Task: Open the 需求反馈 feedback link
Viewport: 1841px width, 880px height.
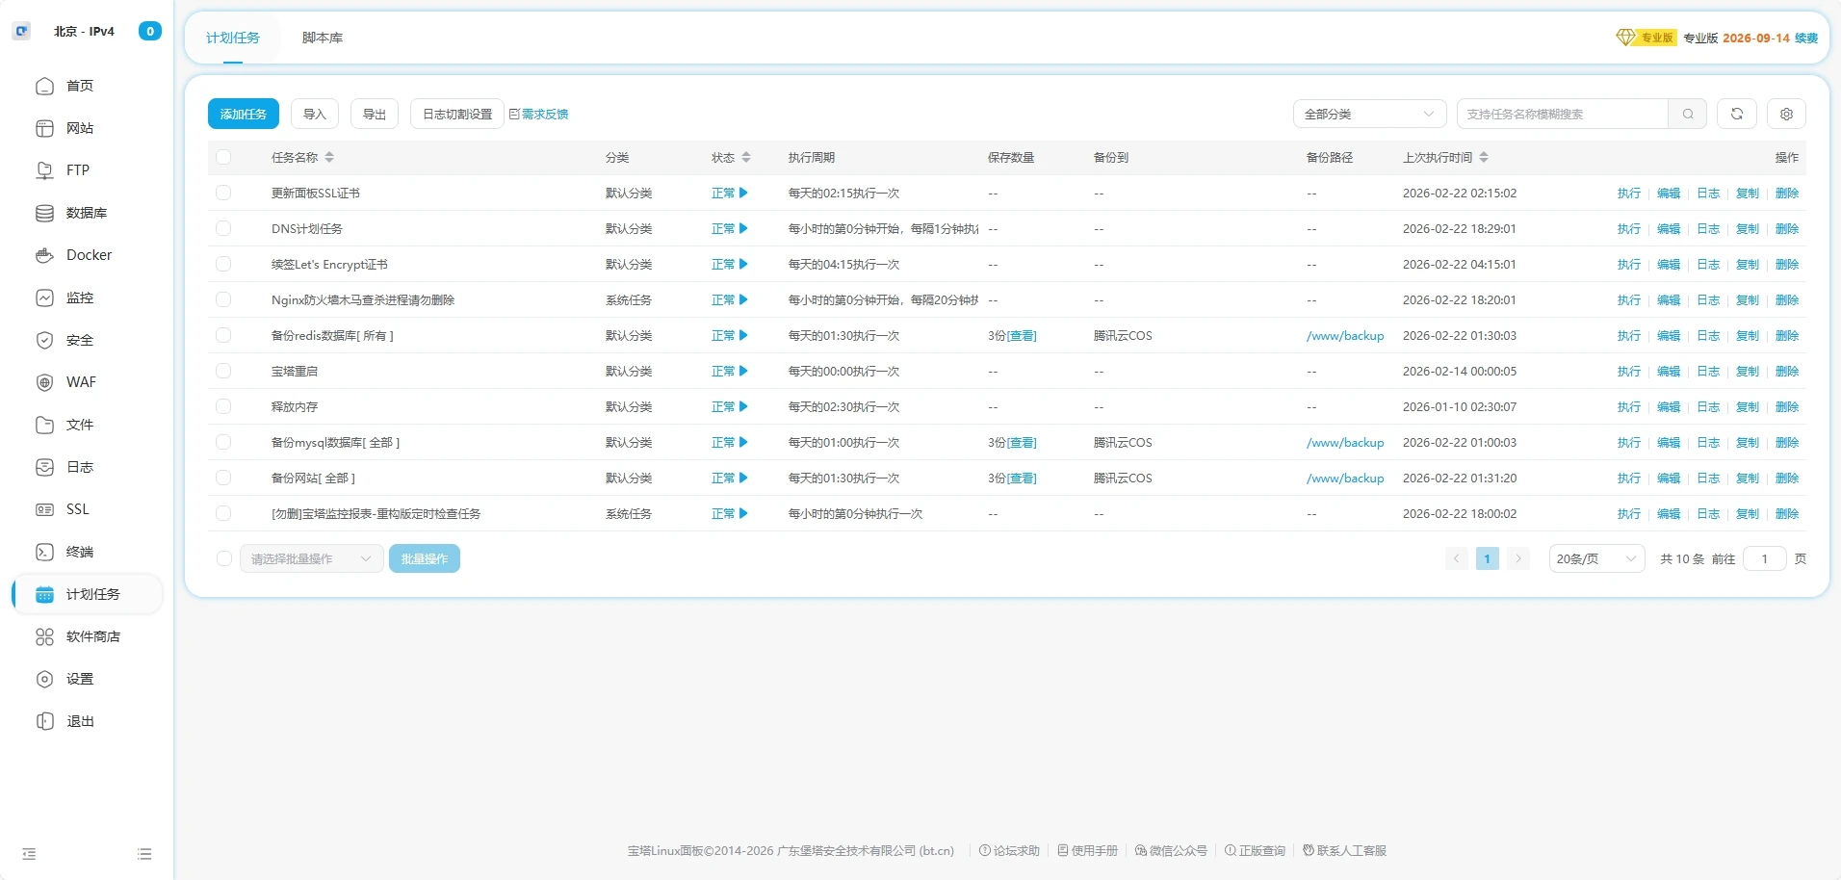Action: tap(544, 114)
